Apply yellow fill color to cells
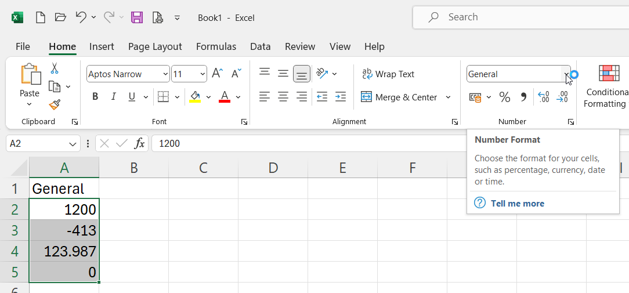 [x=195, y=97]
